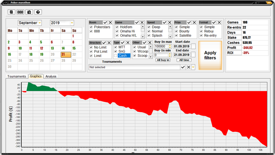This screenshot has width=275, height=155.
Task: Toggle Hold'em game checkbox
Action: (x=117, y=27)
